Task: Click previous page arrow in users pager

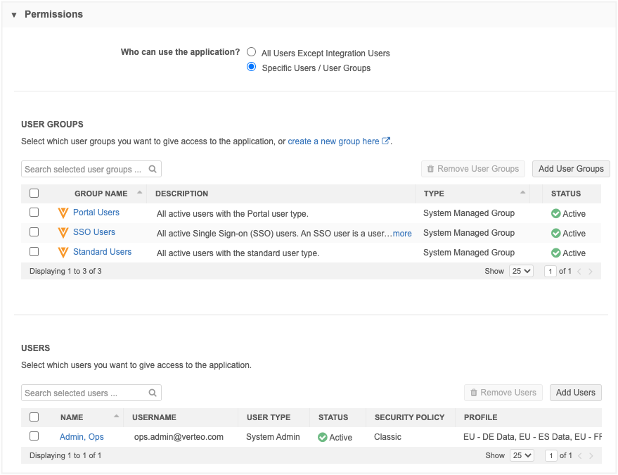Action: 579,455
